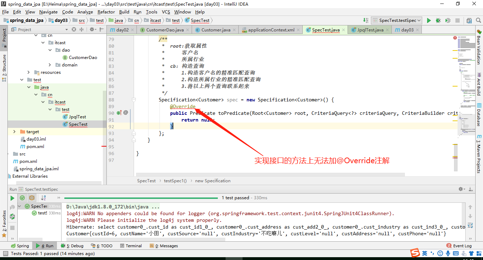
Task: Click the stop square icon in top toolbar
Action: click(x=458, y=20)
